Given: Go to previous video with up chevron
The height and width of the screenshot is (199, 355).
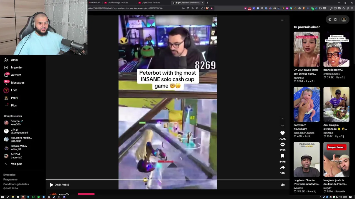Looking at the screenshot, I should tap(282, 119).
